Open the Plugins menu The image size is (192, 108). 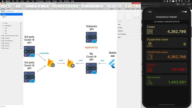pyautogui.click(x=55, y=1)
